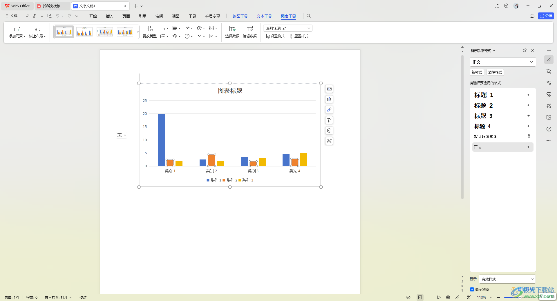Click the help question mark in right sidebar

549,129
